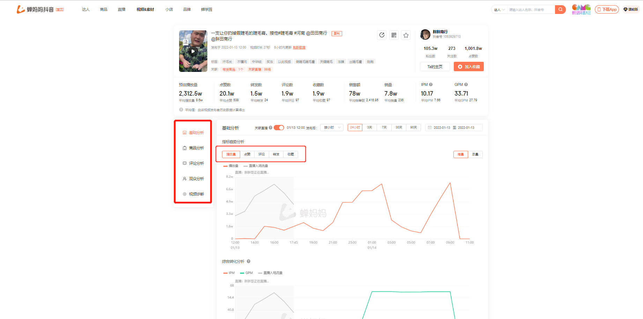This screenshot has width=643, height=319.
Task: Click the 刷新数据 link
Action: [x=299, y=47]
